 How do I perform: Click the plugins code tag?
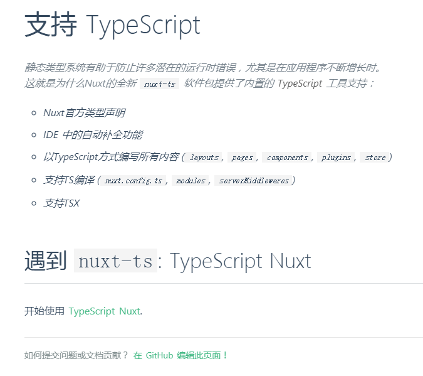pyautogui.click(x=336, y=158)
